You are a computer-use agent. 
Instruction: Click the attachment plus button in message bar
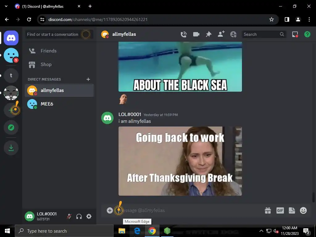pos(110,210)
